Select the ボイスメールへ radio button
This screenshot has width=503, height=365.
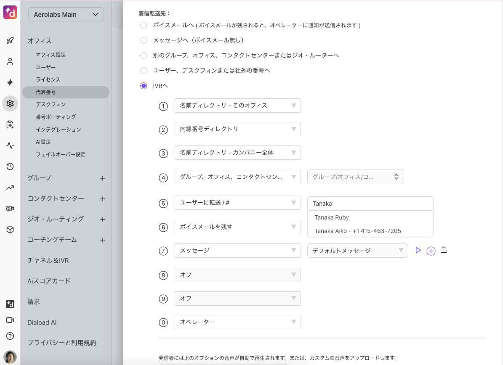pyautogui.click(x=144, y=25)
